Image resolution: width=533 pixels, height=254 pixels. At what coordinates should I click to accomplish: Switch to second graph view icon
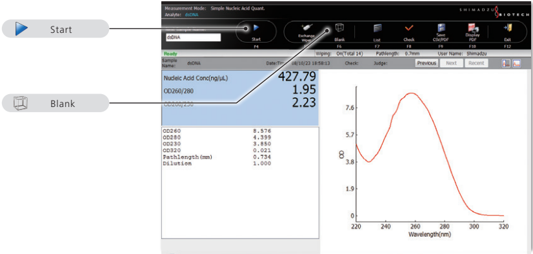click(x=517, y=63)
